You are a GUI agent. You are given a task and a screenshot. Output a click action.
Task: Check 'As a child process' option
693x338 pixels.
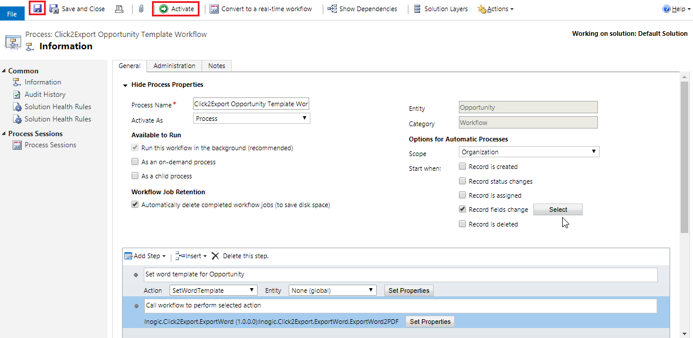[135, 176]
